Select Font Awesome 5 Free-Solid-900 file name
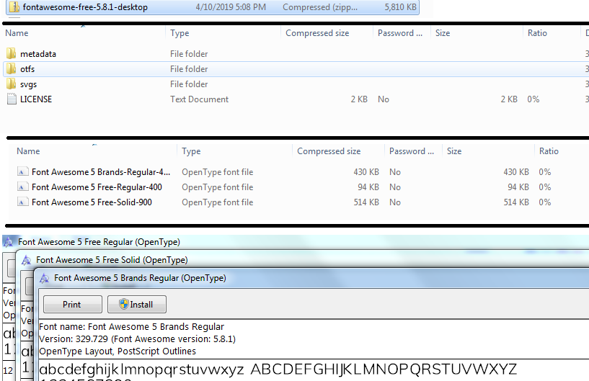 tap(92, 202)
